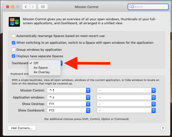Open the Application windows mouse shortcut dropdown
The image size is (172, 137).
126,97
